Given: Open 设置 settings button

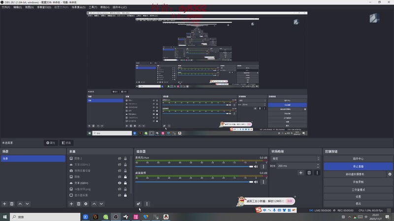Looking at the screenshot, I should [358, 197].
